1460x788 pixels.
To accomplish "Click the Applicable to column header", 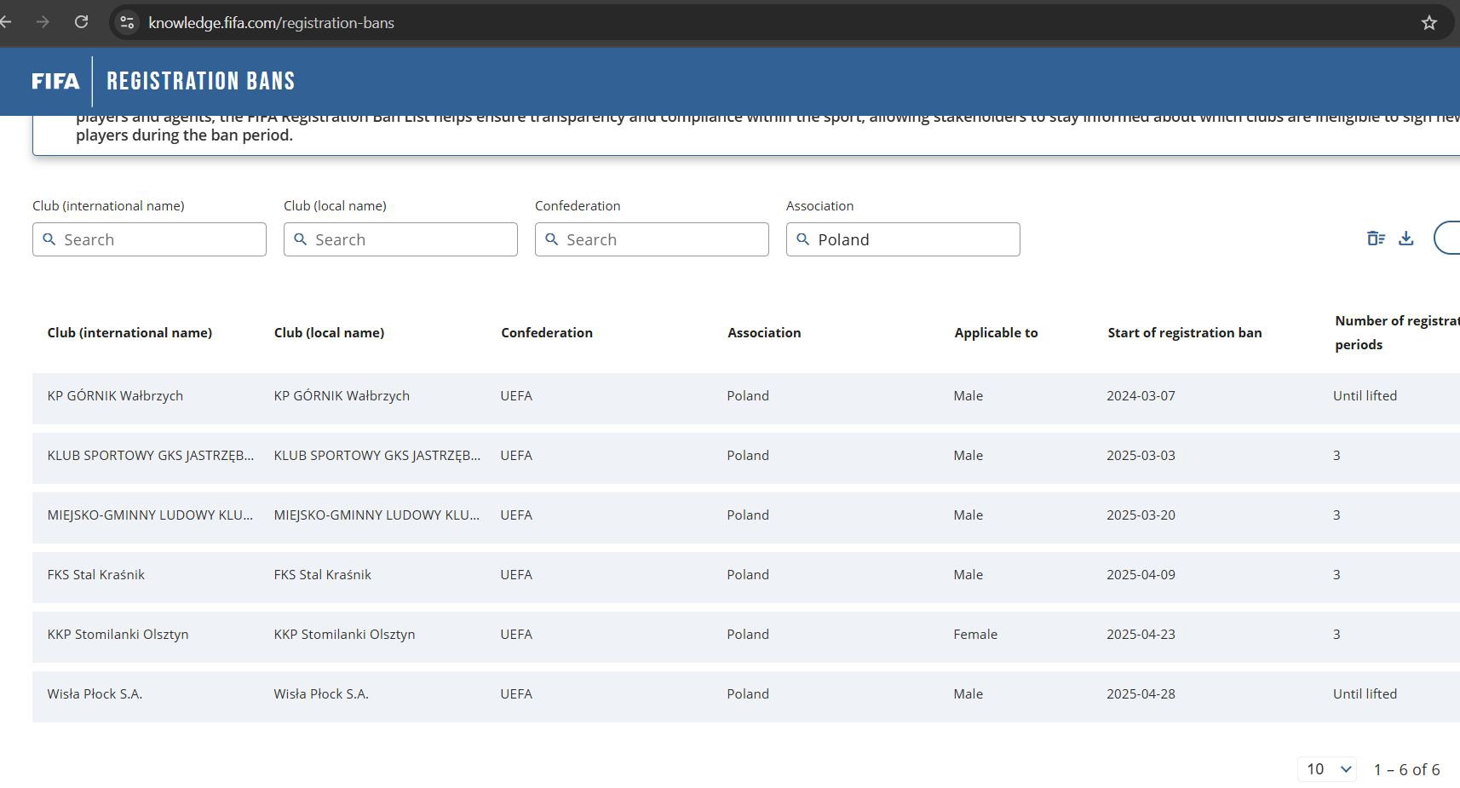I will coord(996,333).
